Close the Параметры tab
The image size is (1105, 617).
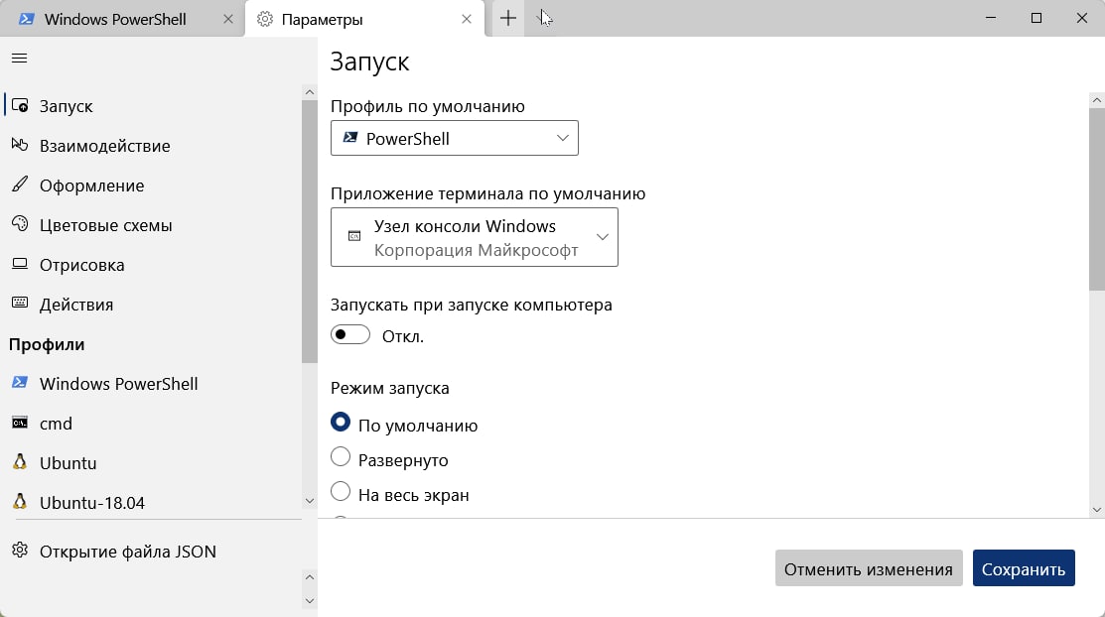coord(466,19)
